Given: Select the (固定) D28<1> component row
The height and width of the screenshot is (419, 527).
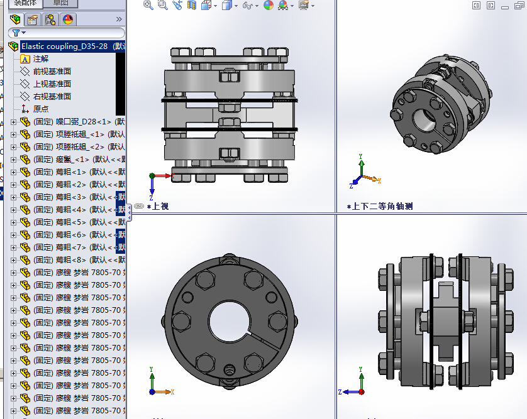Looking at the screenshot, I should click(79, 122).
